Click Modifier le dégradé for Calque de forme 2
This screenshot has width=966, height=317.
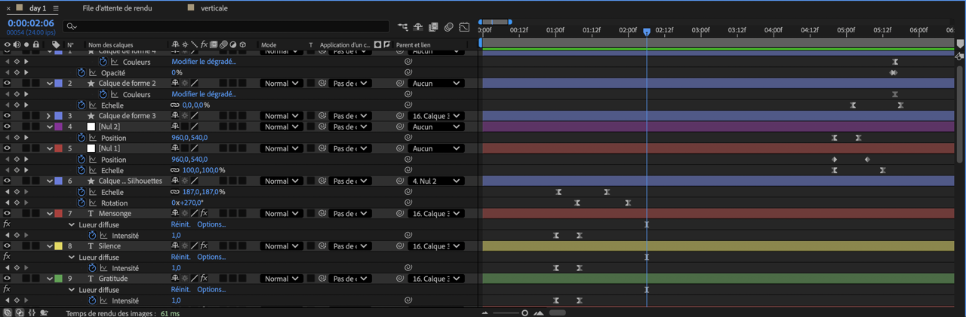click(203, 95)
